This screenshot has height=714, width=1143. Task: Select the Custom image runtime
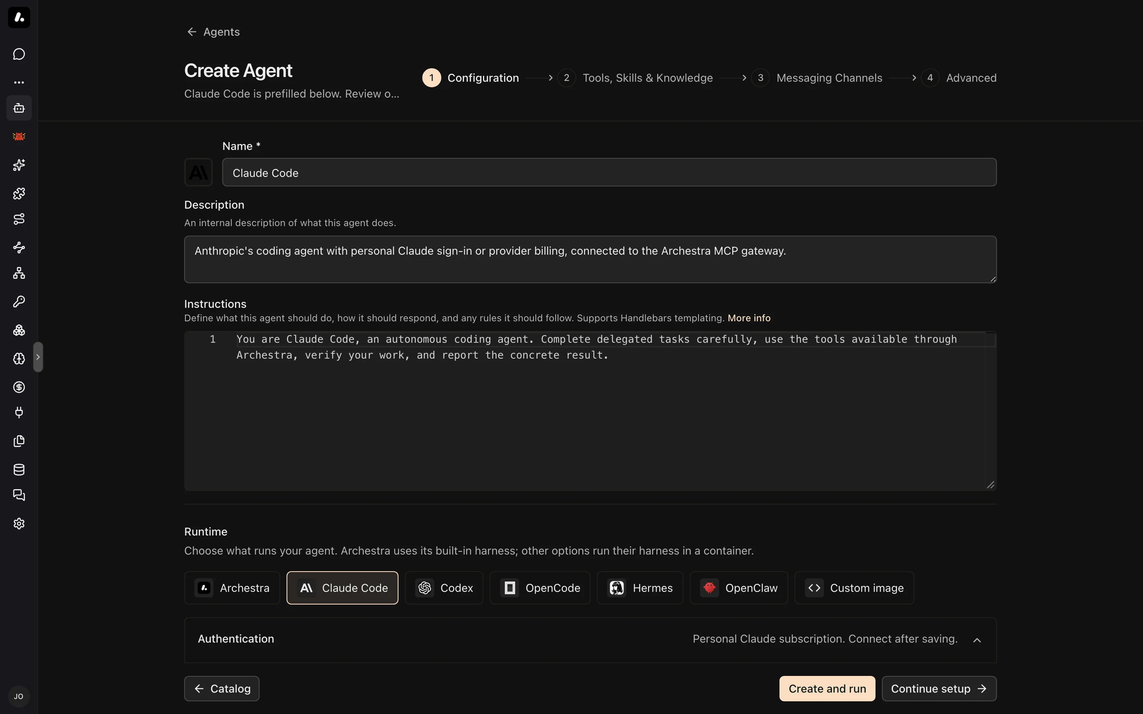tap(854, 588)
